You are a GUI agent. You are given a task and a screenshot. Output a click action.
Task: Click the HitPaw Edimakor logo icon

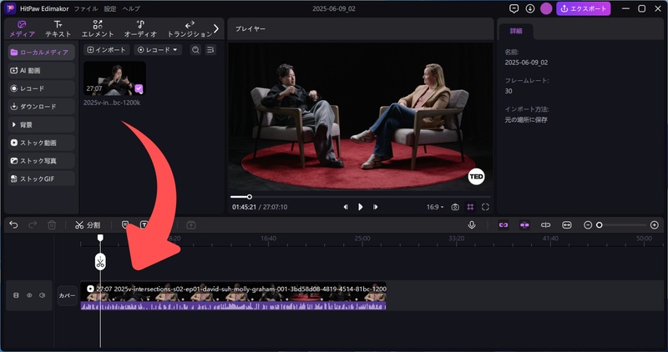[x=10, y=8]
